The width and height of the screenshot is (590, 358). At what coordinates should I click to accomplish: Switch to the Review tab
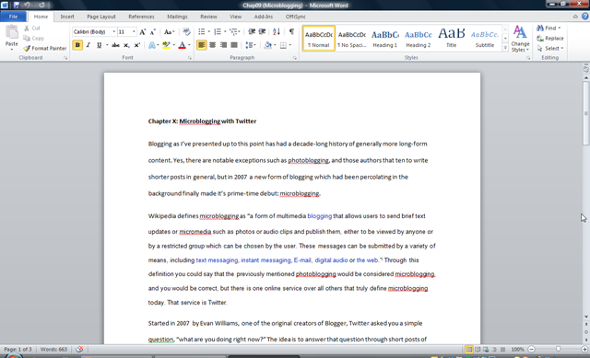pyautogui.click(x=208, y=17)
